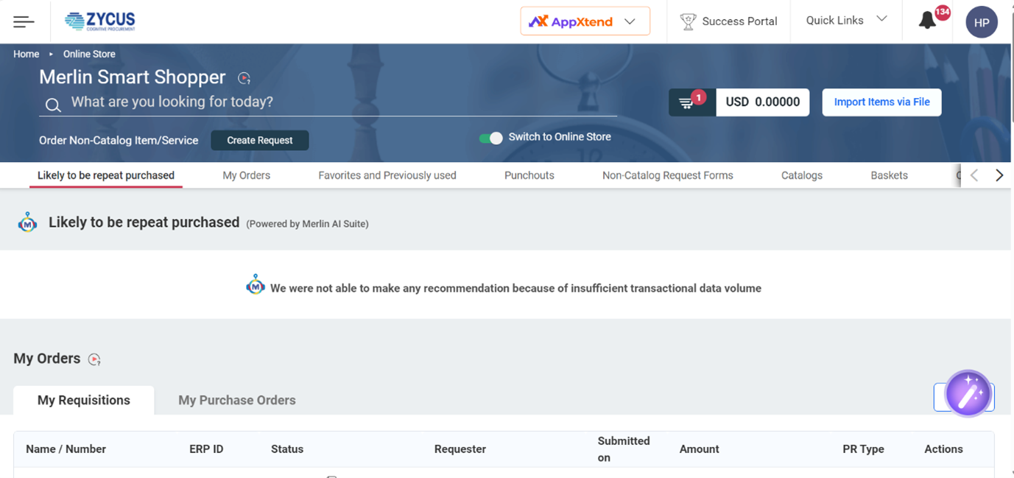Click Import Items via File
The width and height of the screenshot is (1014, 478).
coord(881,102)
